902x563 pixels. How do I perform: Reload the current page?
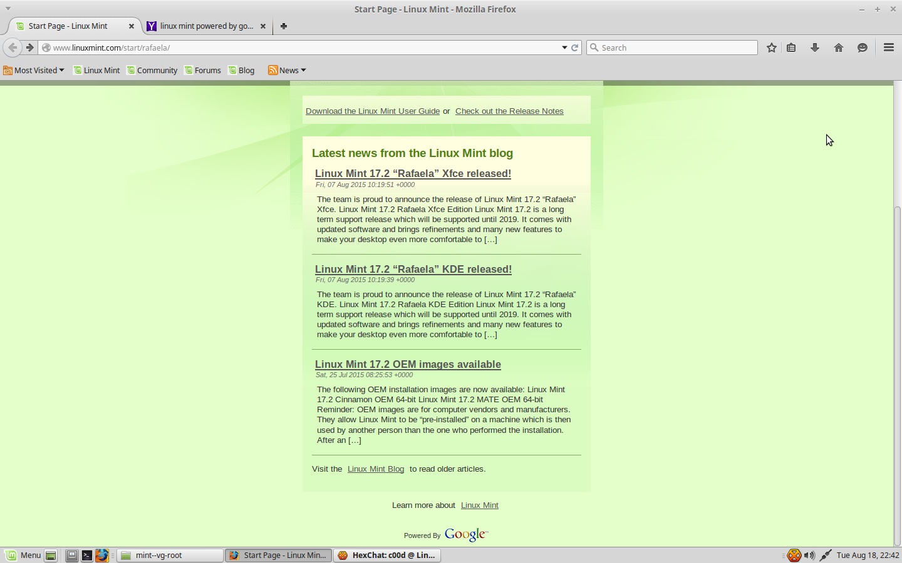click(574, 48)
